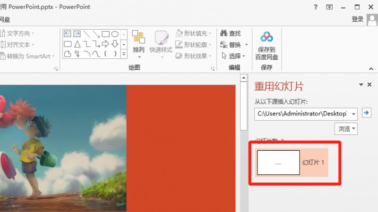Click the go arrow next to path
Image resolution: width=378 pixels, height=212 pixels.
[x=367, y=113]
